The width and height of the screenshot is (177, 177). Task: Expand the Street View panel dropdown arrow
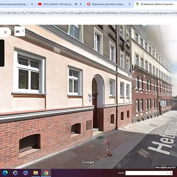point(23,31)
